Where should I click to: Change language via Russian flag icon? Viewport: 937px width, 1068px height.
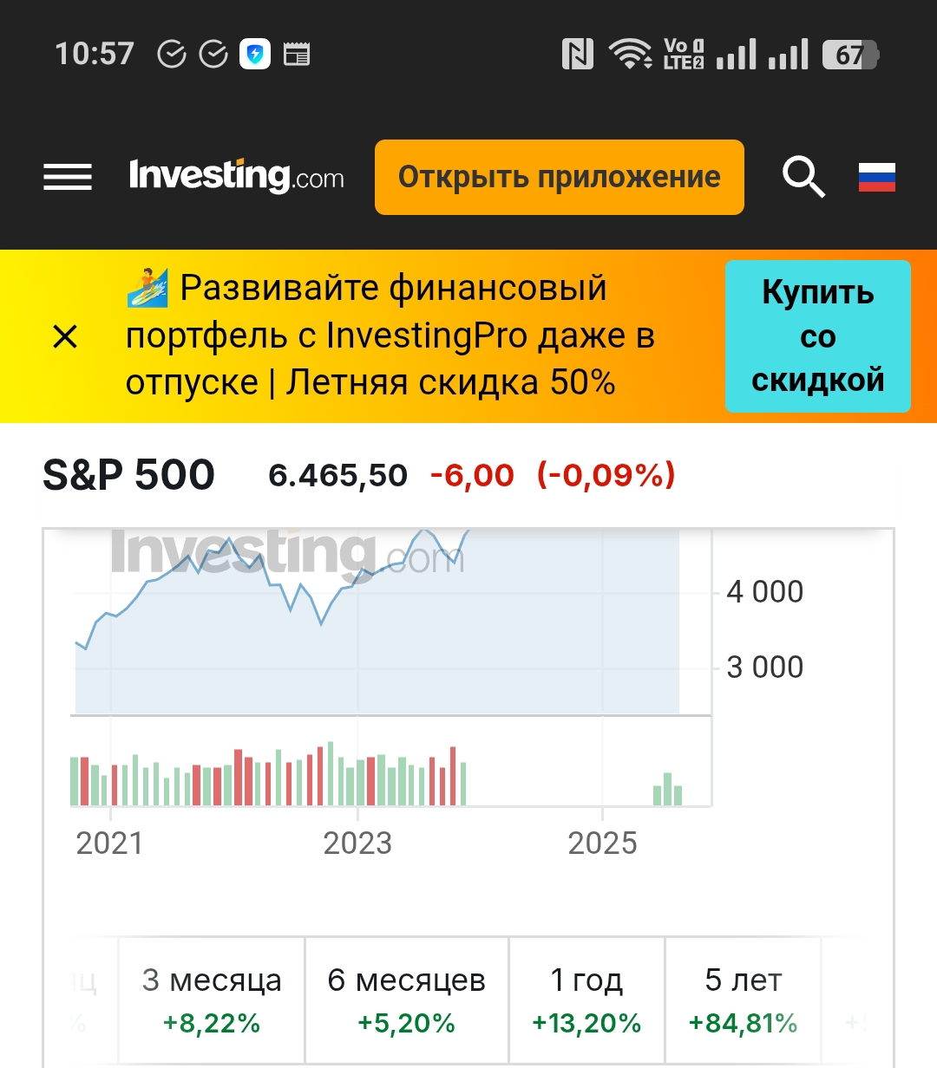coord(876,177)
